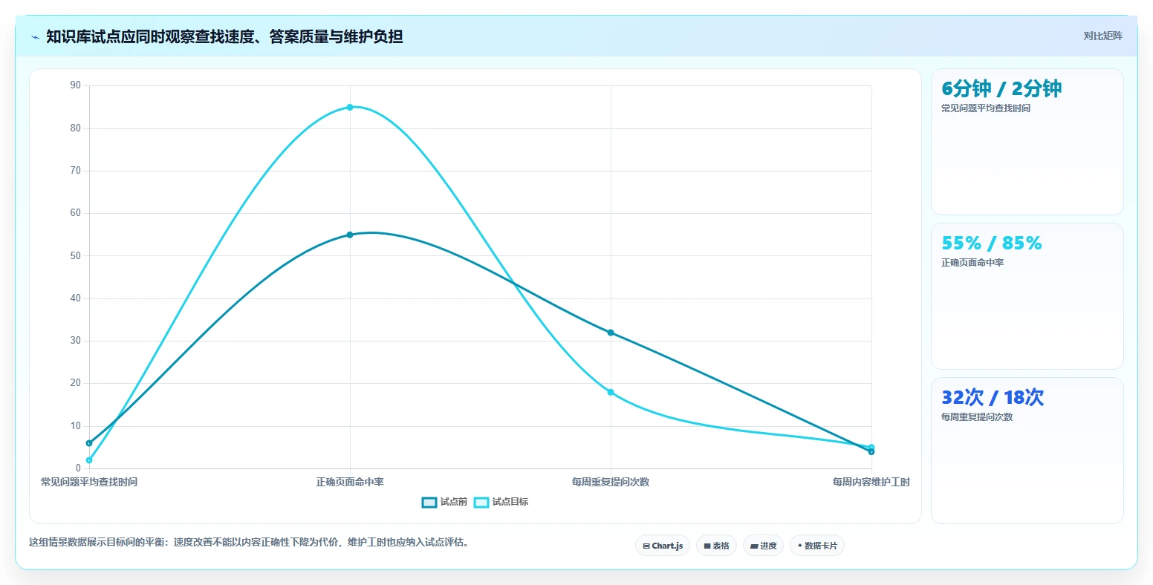
Task: Click 试点前 data point at 55 on 正确页面命中率
Action: pos(350,235)
